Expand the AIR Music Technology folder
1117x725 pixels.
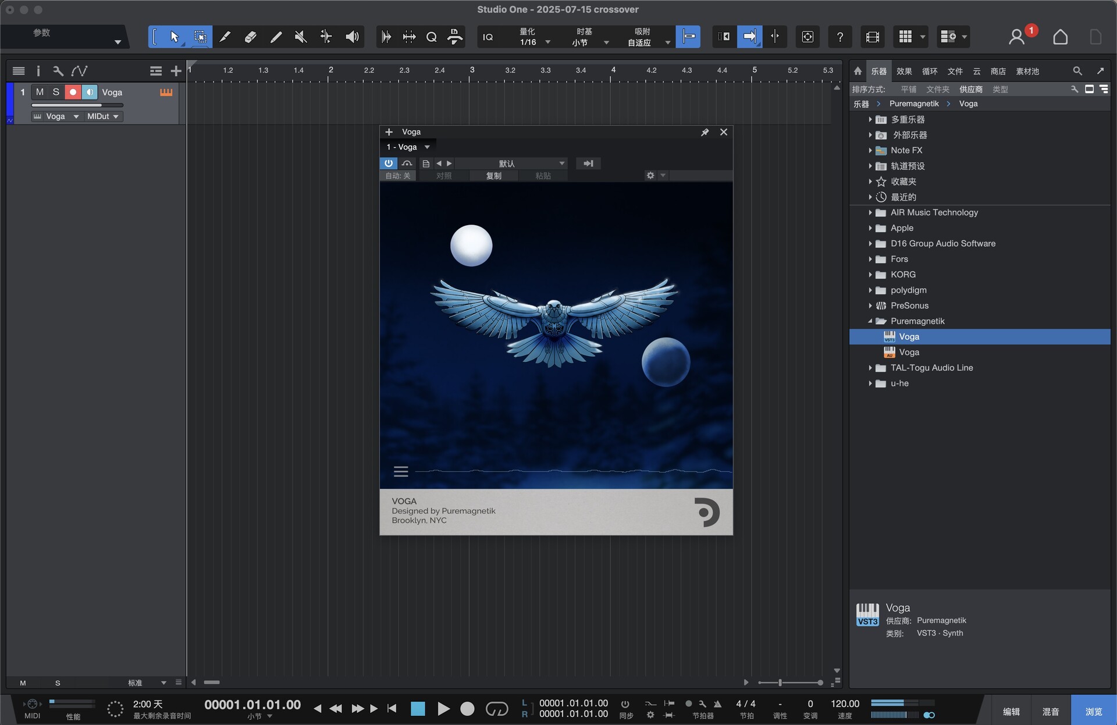click(870, 212)
